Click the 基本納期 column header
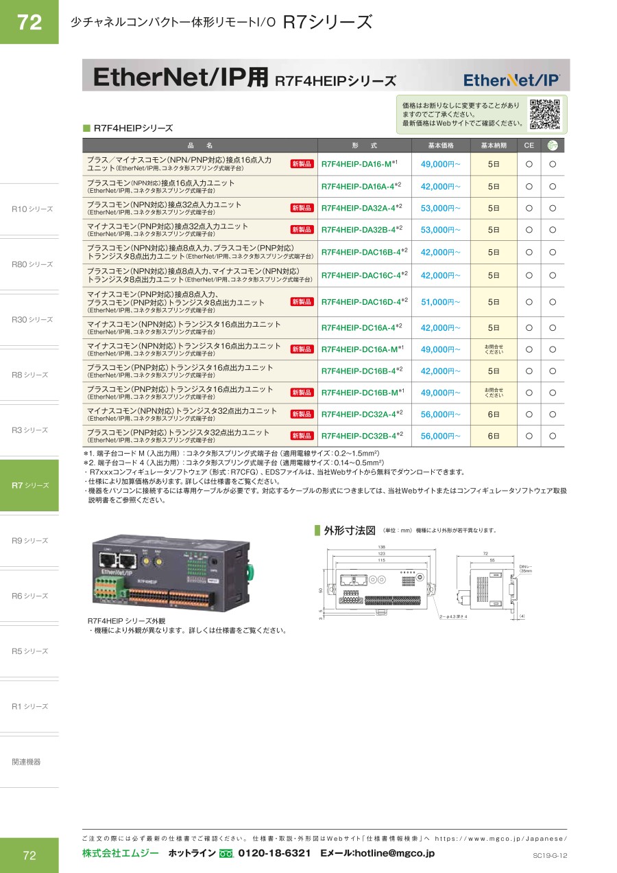Image resolution: width=617 pixels, height=873 pixels. point(494,145)
